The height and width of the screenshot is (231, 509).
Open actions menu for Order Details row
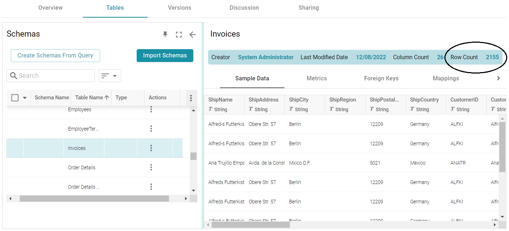[151, 168]
